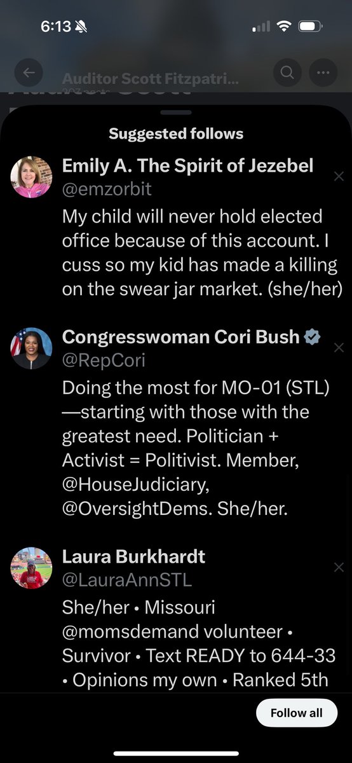The height and width of the screenshot is (763, 352).
Task: Open Laura Burkhardt's profile avatar
Action: point(31,567)
